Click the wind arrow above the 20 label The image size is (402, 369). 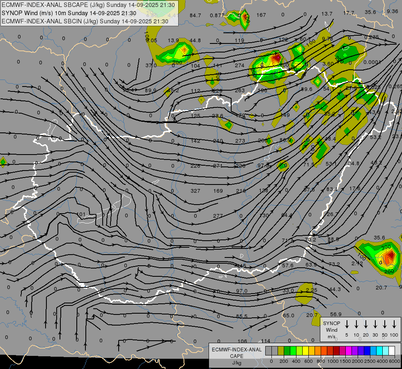click(x=365, y=324)
